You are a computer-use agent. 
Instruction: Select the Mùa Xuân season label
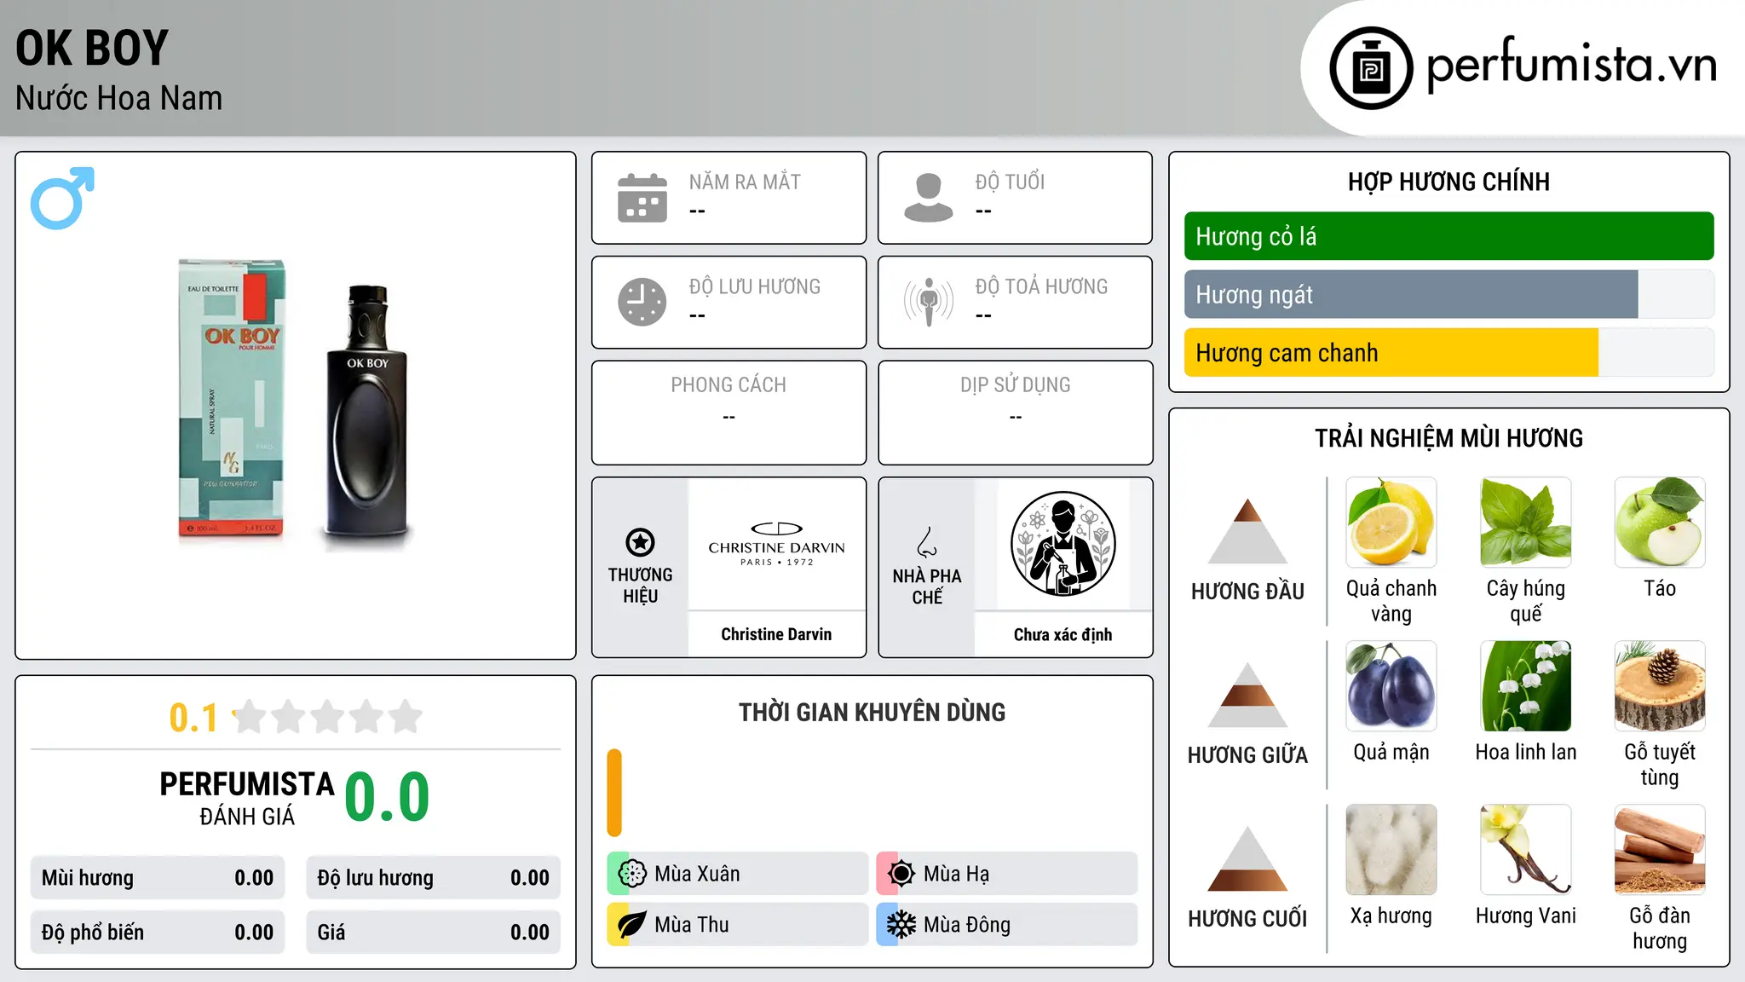[697, 874]
